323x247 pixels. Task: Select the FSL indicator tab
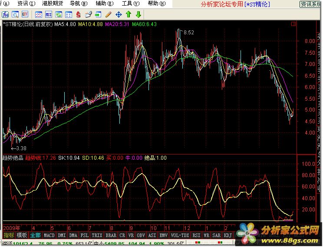[x=85, y=235]
